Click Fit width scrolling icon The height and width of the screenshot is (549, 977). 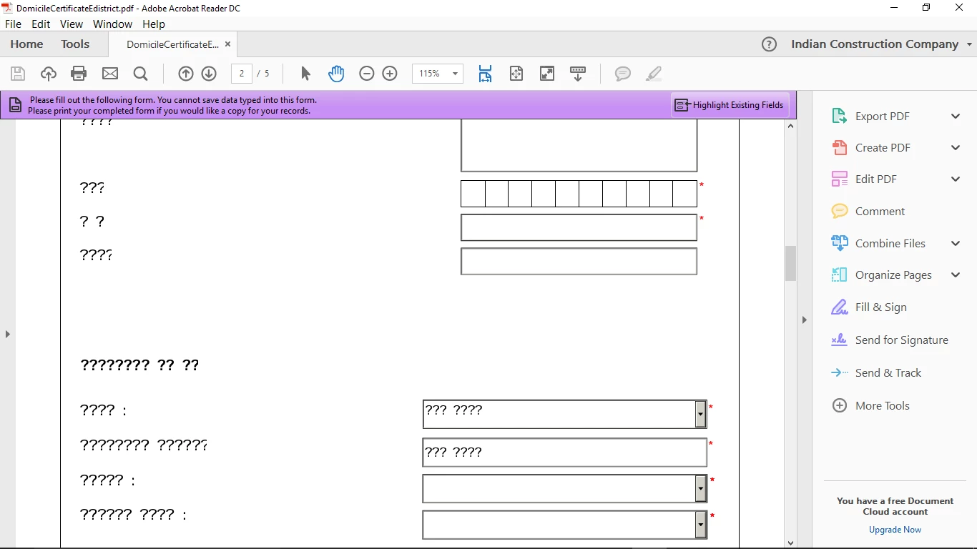(485, 74)
